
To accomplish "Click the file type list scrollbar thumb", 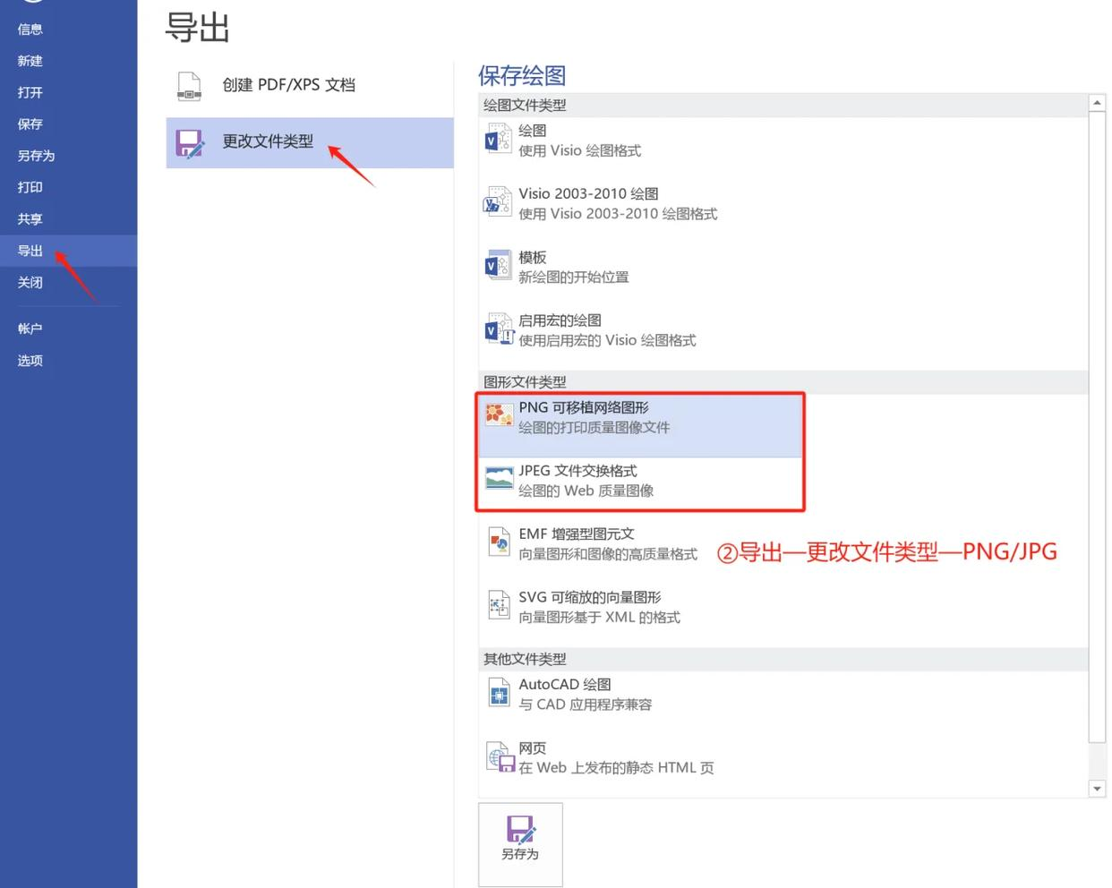I will pyautogui.click(x=1097, y=427).
